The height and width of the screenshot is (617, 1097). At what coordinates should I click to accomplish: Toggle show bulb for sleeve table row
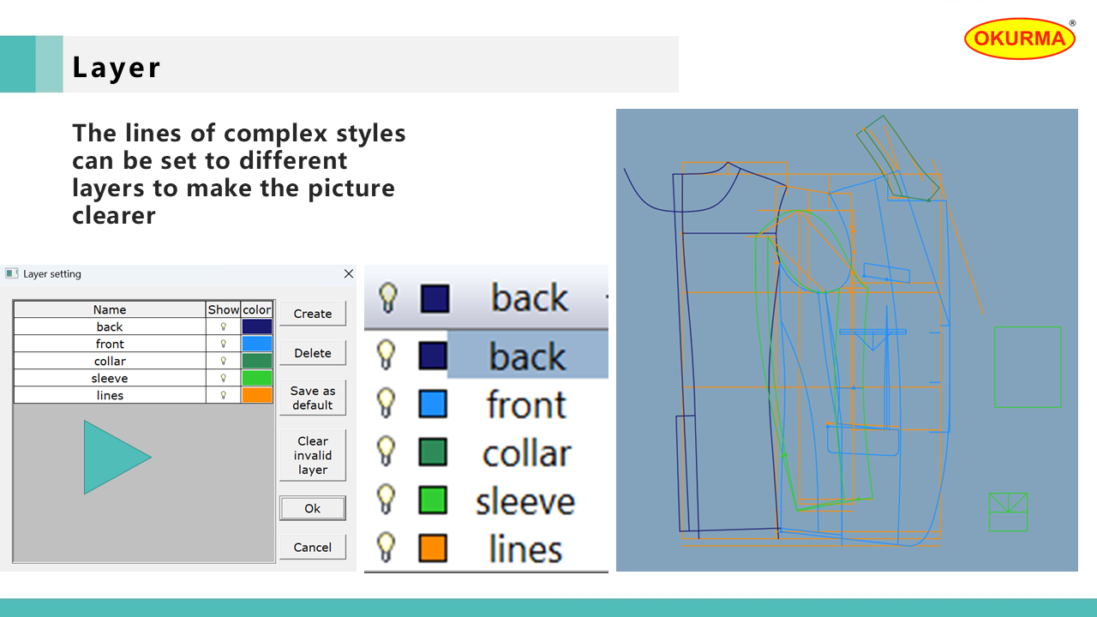224,378
